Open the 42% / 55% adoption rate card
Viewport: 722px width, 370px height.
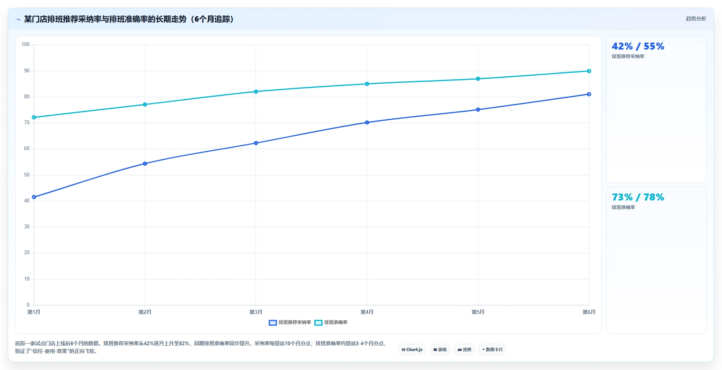click(x=656, y=109)
